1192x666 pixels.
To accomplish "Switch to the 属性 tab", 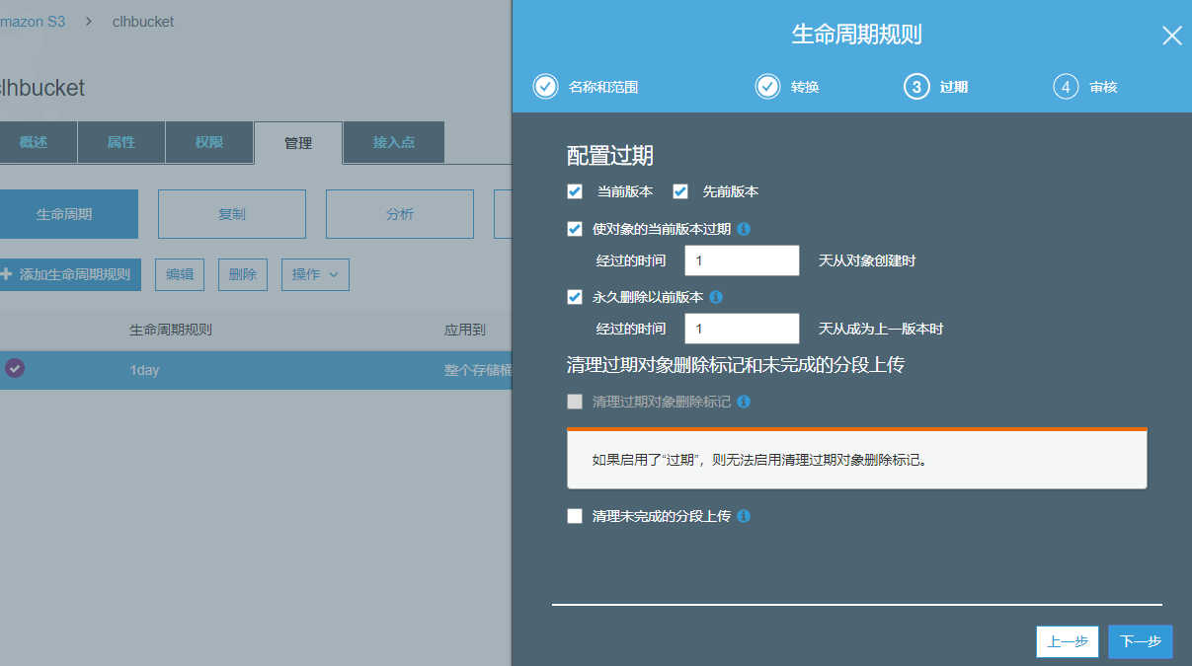I will [x=120, y=142].
